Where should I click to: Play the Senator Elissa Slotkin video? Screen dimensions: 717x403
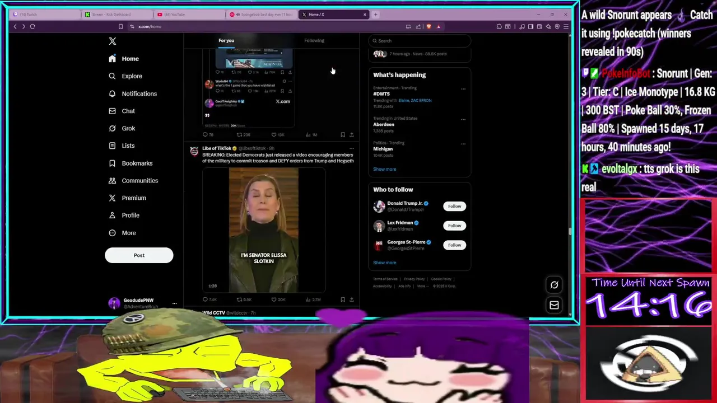tap(264, 230)
